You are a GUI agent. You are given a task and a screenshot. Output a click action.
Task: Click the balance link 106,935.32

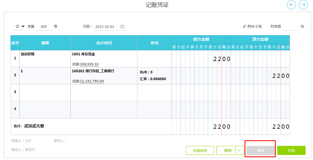coord(89,64)
